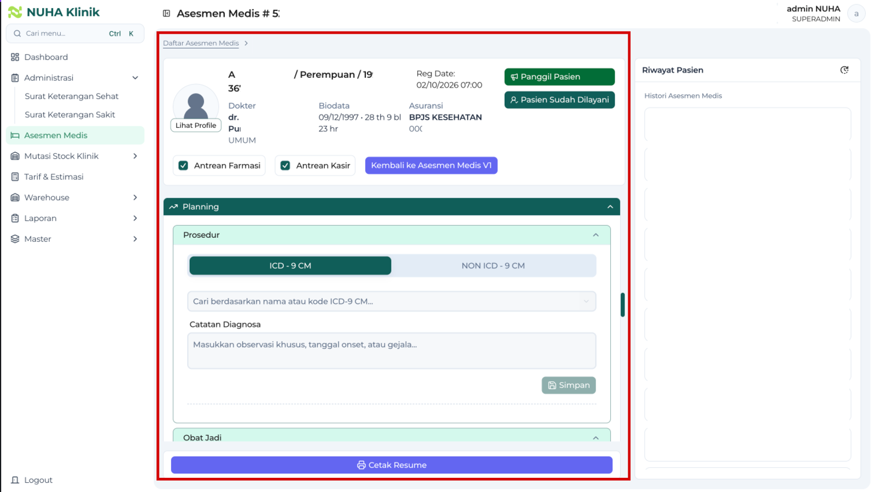Open the ICD-9 CM search dropdown
Image resolution: width=875 pixels, height=492 pixels.
(392, 301)
